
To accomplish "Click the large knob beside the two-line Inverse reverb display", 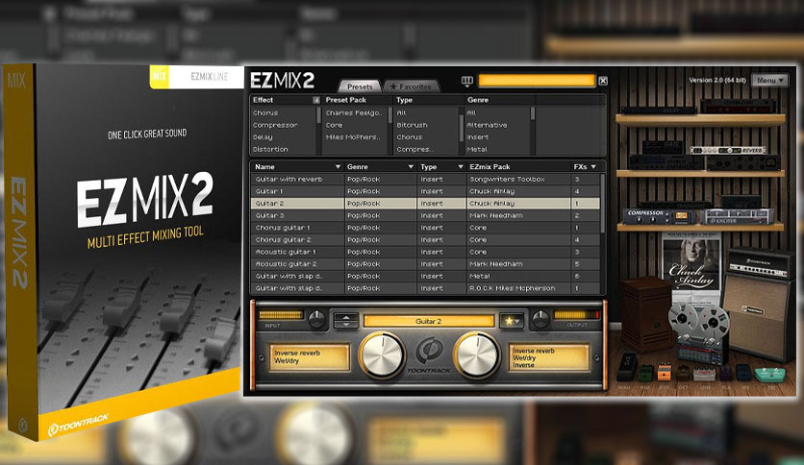I will coord(382,355).
